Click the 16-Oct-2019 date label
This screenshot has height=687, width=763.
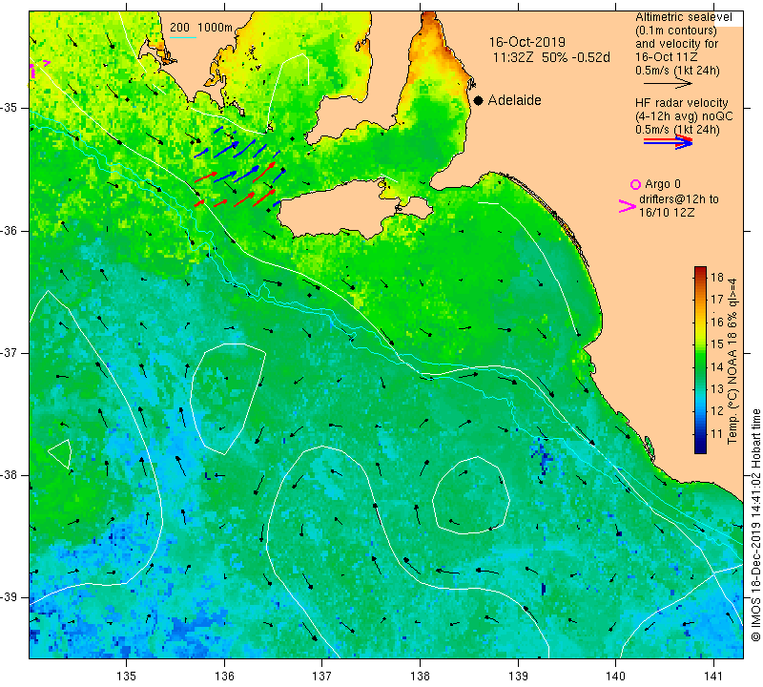[527, 42]
